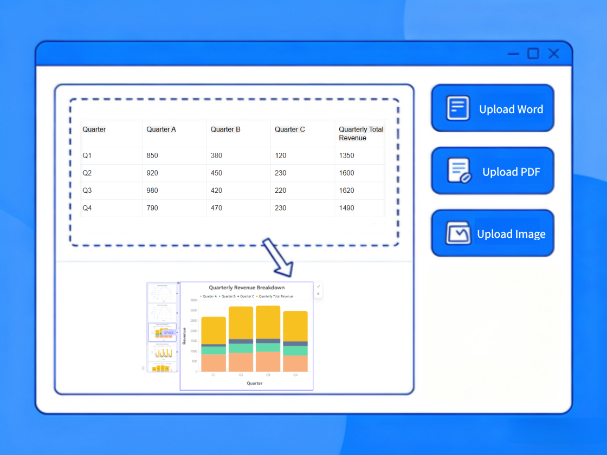
Task: Click the small circle icon atop the styles panel
Action: tap(178, 283)
